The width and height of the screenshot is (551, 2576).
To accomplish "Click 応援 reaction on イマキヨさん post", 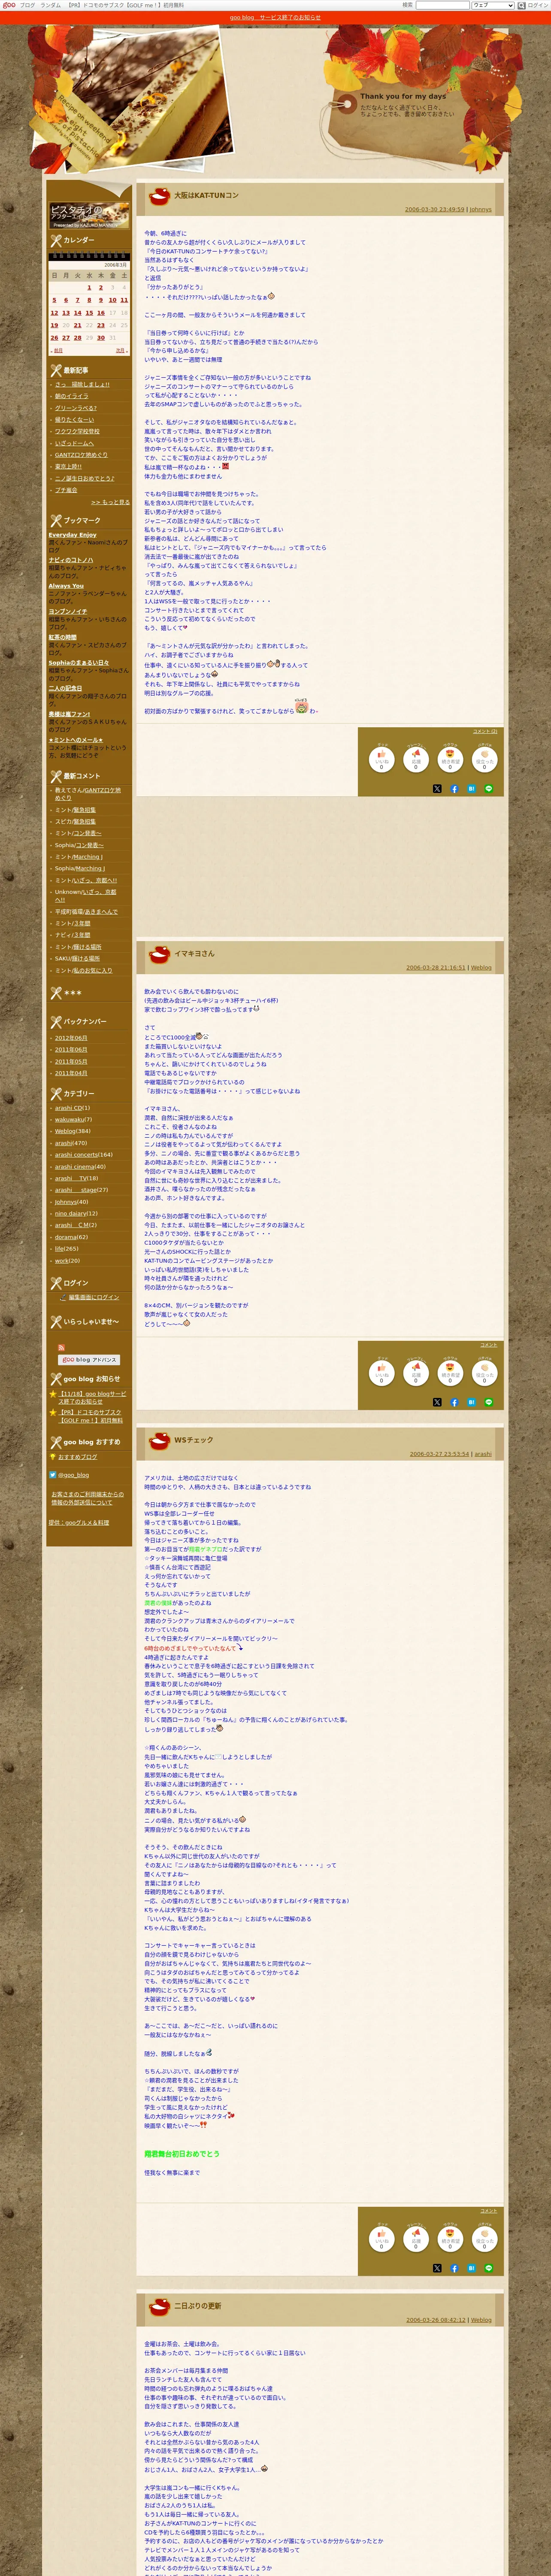I will point(416,1373).
